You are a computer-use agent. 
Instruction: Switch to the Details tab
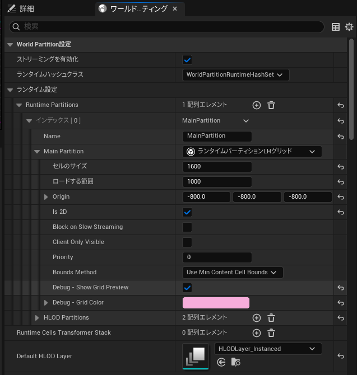(20, 9)
